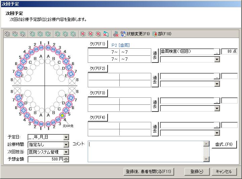
Task: Increase 予想金額 with the up spinner arrow
Action: pos(66,158)
